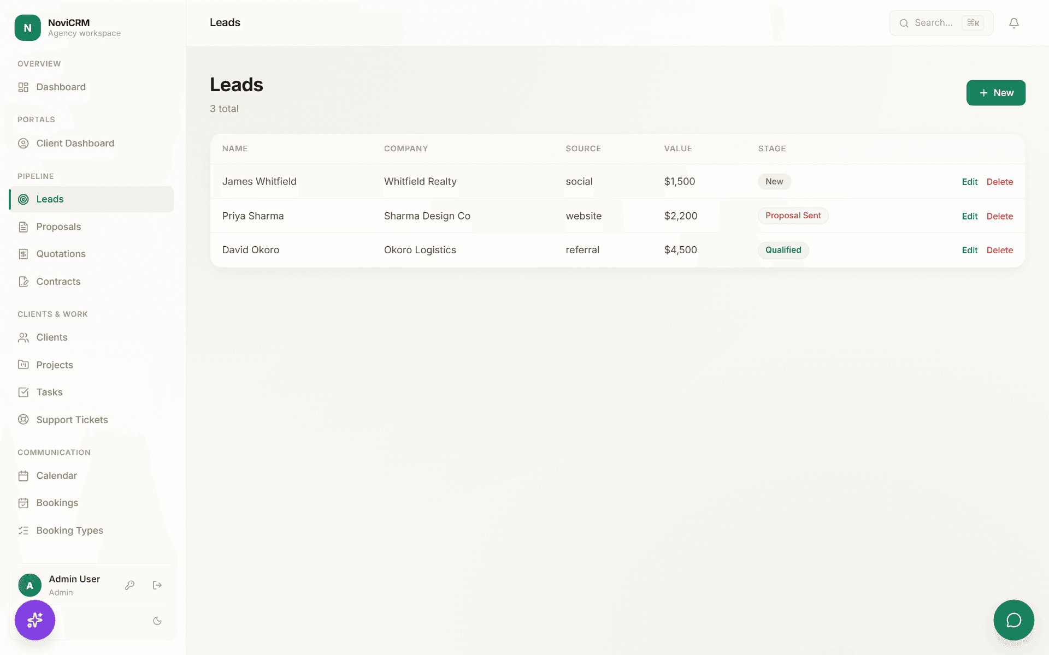Screen dimensions: 1049x655
Task: Edit the Priya Sharma lead
Action: pos(970,216)
